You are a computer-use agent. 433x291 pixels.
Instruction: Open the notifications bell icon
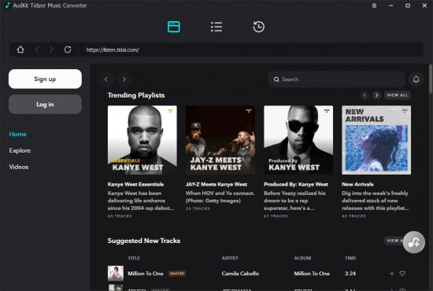tap(416, 79)
